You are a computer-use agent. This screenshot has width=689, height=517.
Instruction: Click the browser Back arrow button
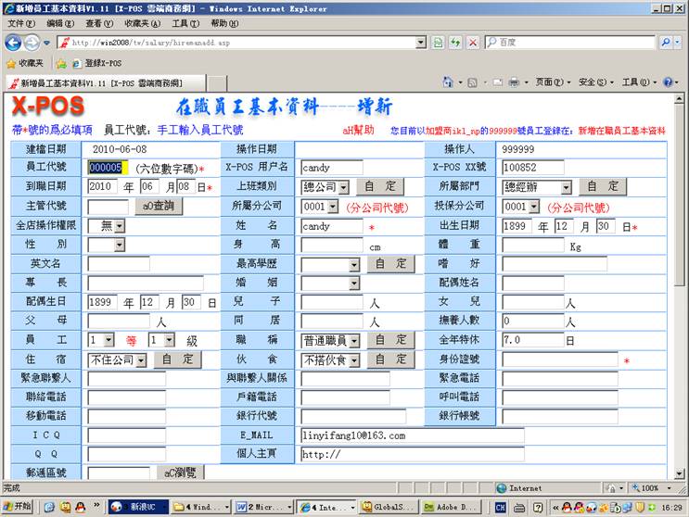tap(13, 43)
